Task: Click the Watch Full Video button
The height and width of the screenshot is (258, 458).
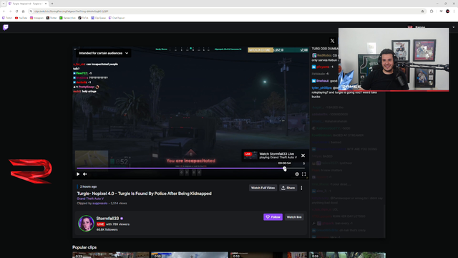Action: click(263, 188)
